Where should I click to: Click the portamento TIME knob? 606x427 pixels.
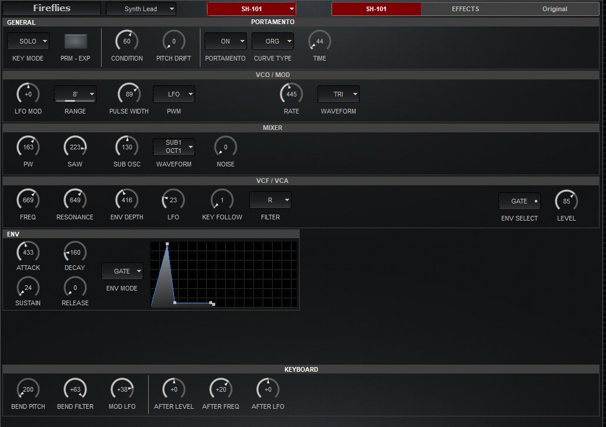pos(320,41)
